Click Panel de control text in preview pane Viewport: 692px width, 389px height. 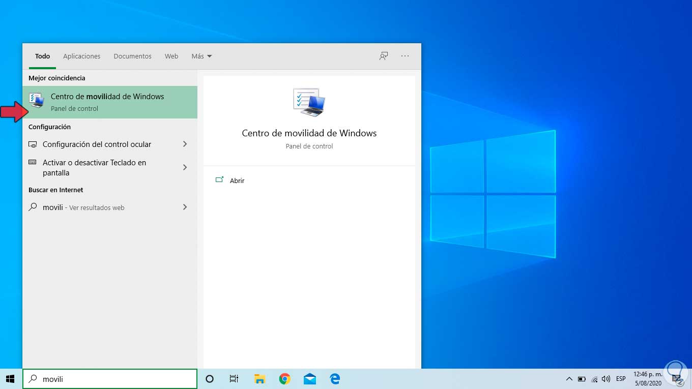[x=309, y=146]
